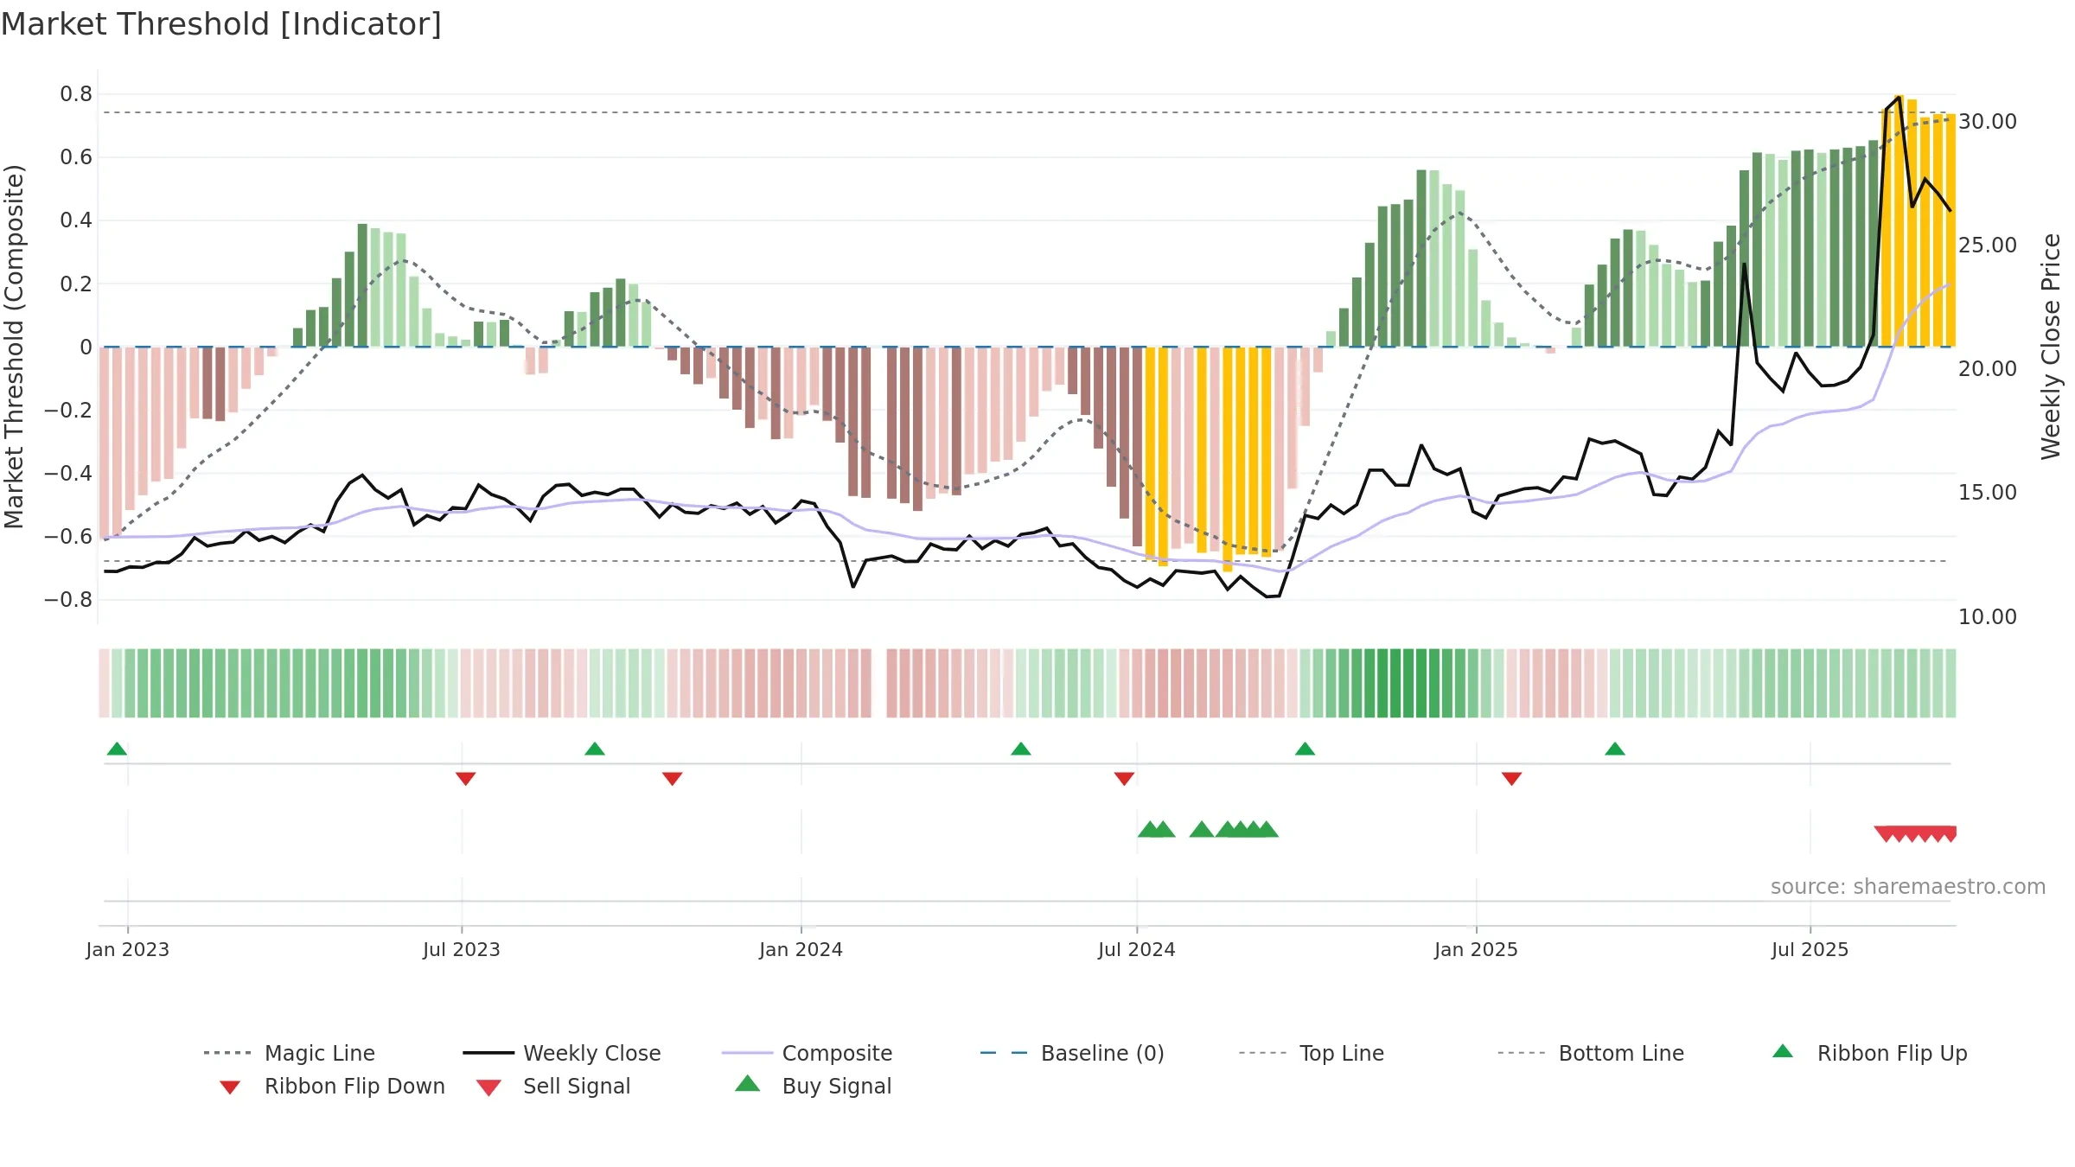
Task: Click the ribbon flip up marker near September 2023
Action: [595, 749]
